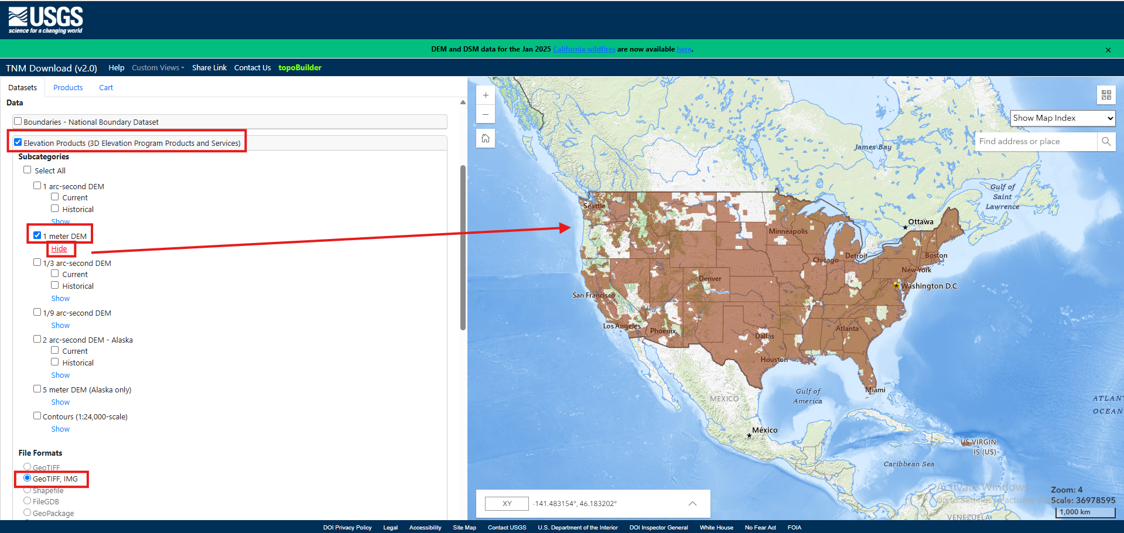Switch to the Products tab
Screen dimensions: 1124x533
click(x=68, y=88)
